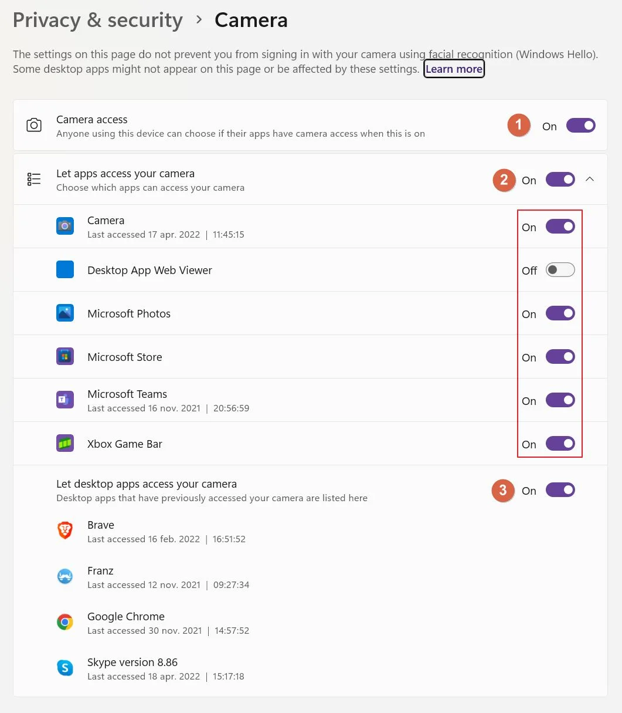The image size is (622, 713).
Task: Click the Google Chrome icon
Action: click(x=65, y=623)
